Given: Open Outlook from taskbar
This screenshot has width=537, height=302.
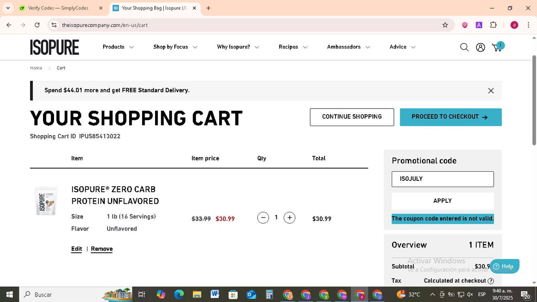Looking at the screenshot, I should (251, 294).
